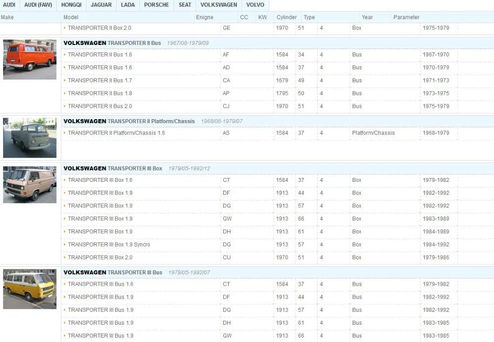Open the SEAT tab
Screen dimensions: 494x342
click(x=185, y=5)
